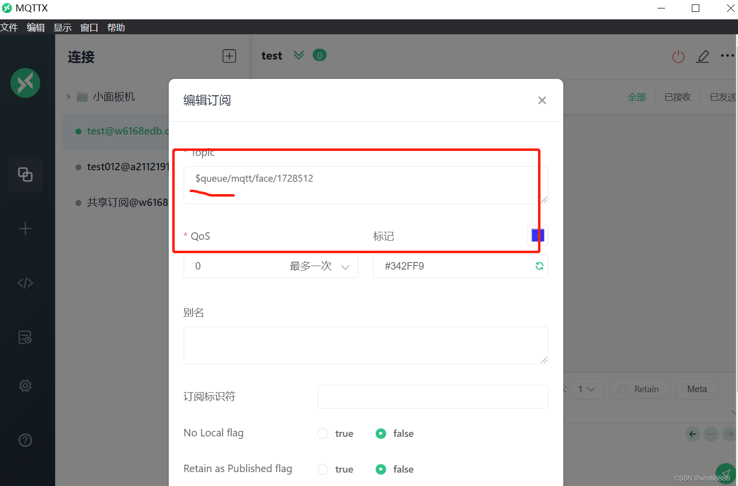Click the previous message left arrow button
The height and width of the screenshot is (486, 738).
693,434
